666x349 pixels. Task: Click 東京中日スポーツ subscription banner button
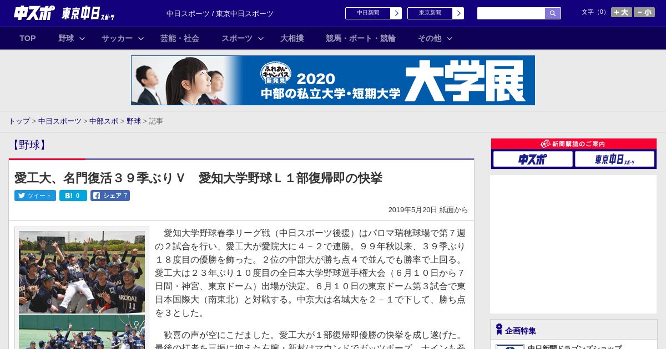point(614,159)
